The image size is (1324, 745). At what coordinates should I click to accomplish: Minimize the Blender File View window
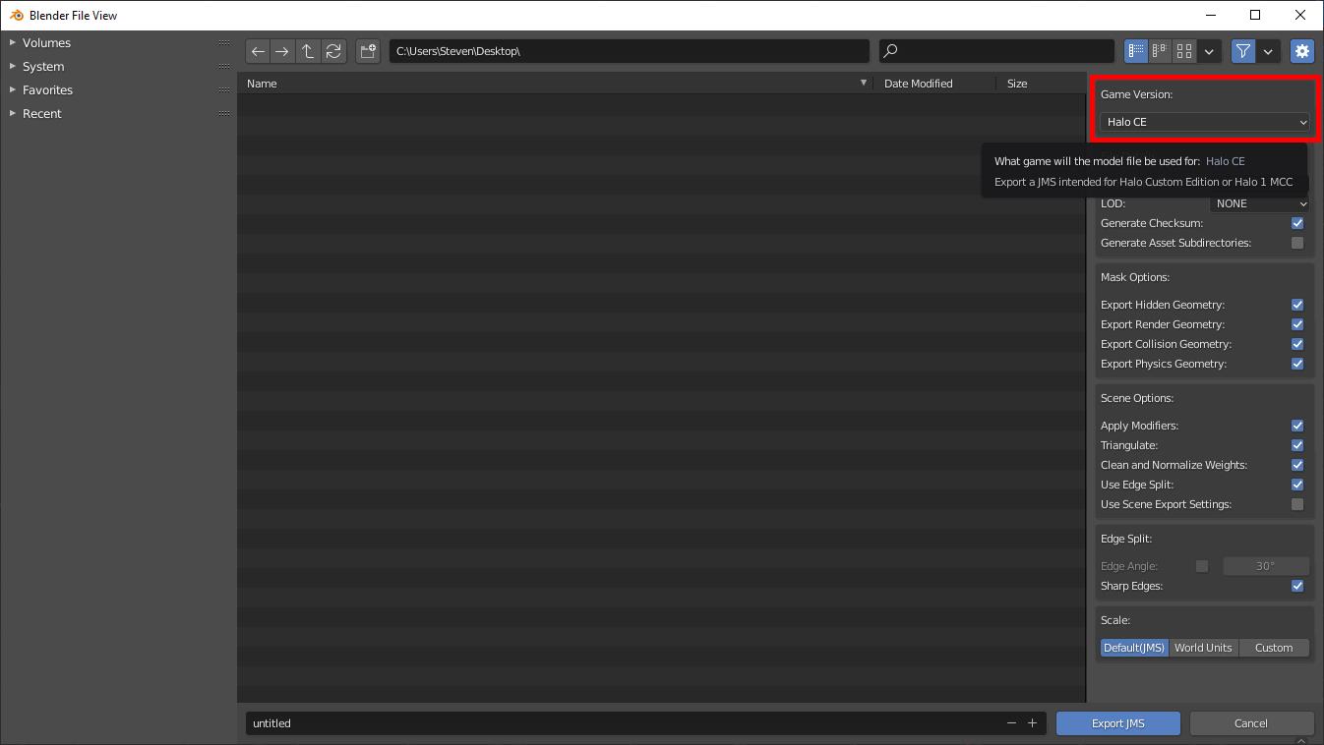click(1210, 15)
